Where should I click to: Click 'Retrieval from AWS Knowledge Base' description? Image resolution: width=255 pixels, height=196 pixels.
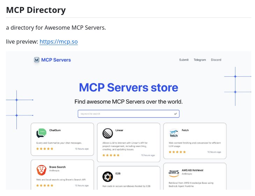click(x=191, y=184)
